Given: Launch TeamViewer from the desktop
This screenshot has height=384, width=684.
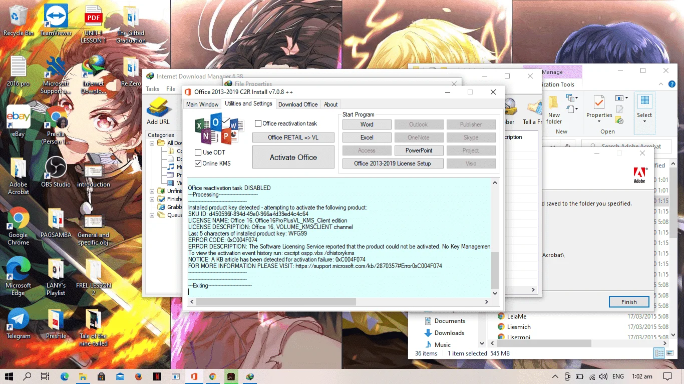Looking at the screenshot, I should (56, 20).
